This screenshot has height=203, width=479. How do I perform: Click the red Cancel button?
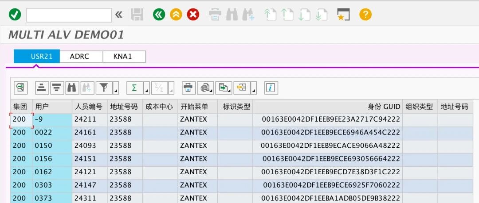(193, 14)
